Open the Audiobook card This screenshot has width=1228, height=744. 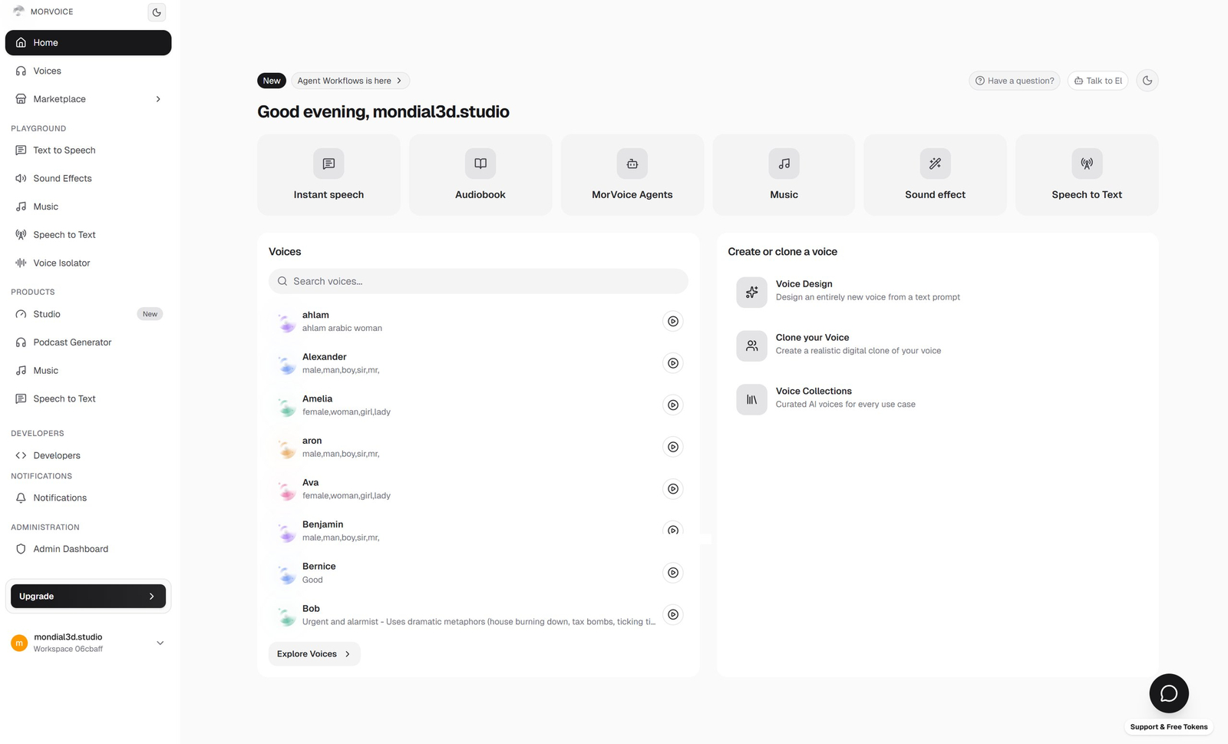point(480,175)
